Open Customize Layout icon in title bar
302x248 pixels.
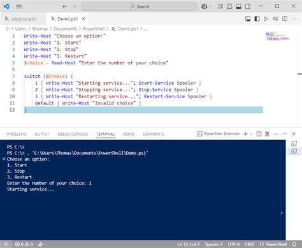pos(220,6)
